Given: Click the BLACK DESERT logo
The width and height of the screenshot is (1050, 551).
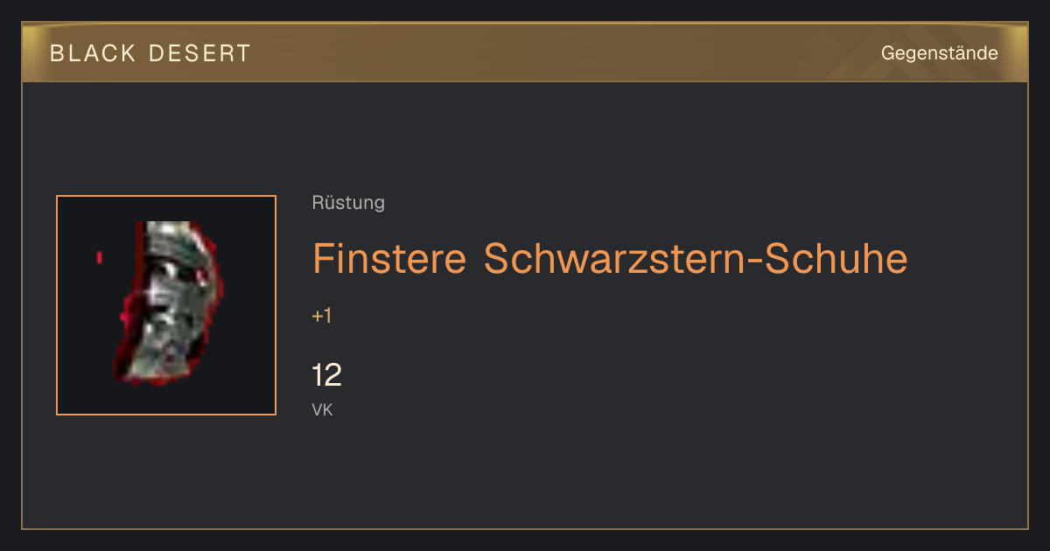Looking at the screenshot, I should (x=150, y=53).
